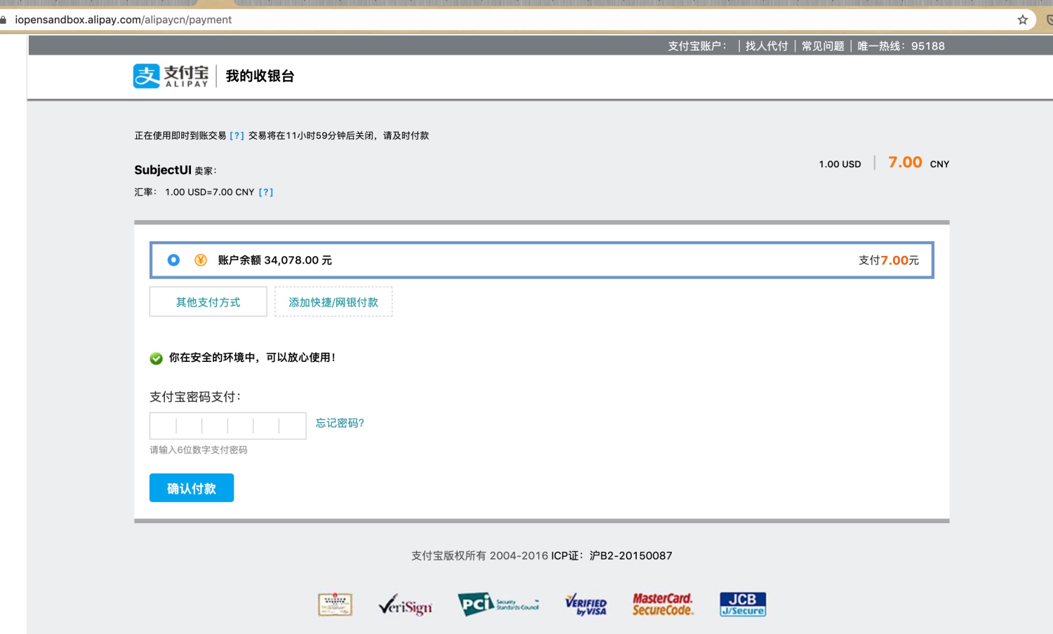
Task: Click the 账户余额 34,078.00 元 text
Action: [x=275, y=260]
